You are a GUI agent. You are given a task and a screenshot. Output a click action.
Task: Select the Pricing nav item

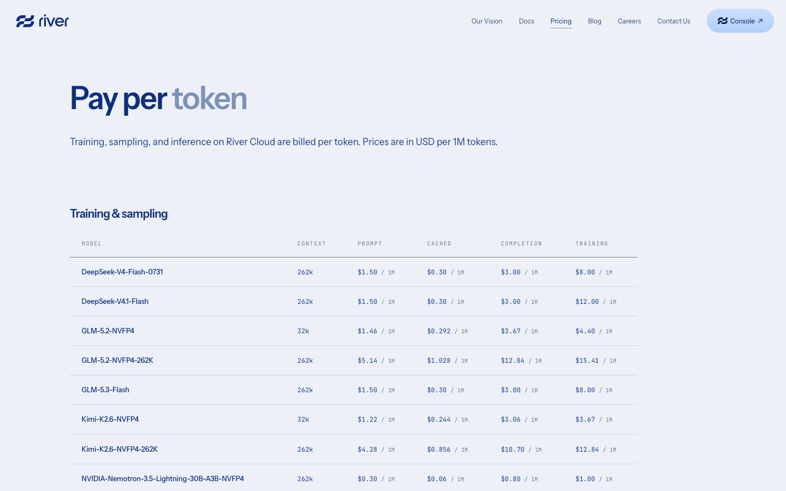(x=561, y=21)
